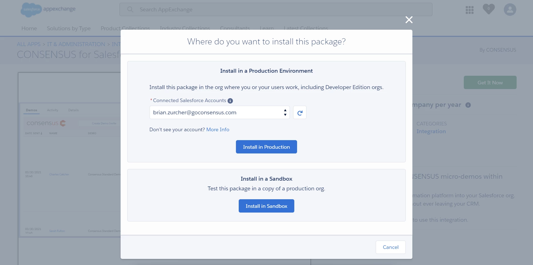Open the IT & ADMINISTRATION breadcrumb link
This screenshot has height=265, width=533.
click(76, 44)
